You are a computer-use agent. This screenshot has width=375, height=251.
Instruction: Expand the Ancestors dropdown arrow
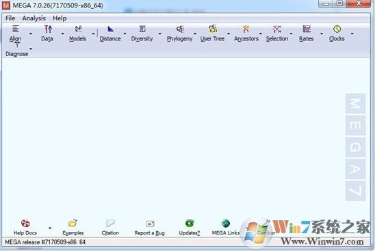tap(261, 34)
